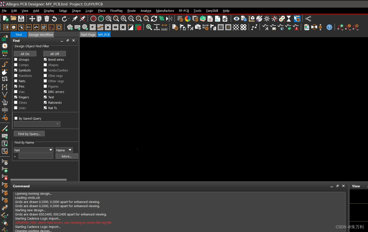Click the Zoom Out magnifier icon
This screenshot has height=232, width=368.
tap(131, 19)
